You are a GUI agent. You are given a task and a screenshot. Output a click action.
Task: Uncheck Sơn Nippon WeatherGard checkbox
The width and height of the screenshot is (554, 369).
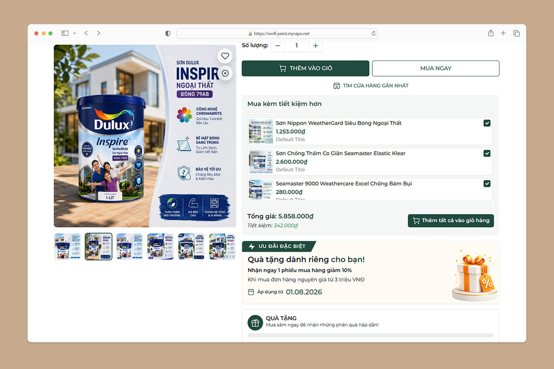pyautogui.click(x=487, y=123)
